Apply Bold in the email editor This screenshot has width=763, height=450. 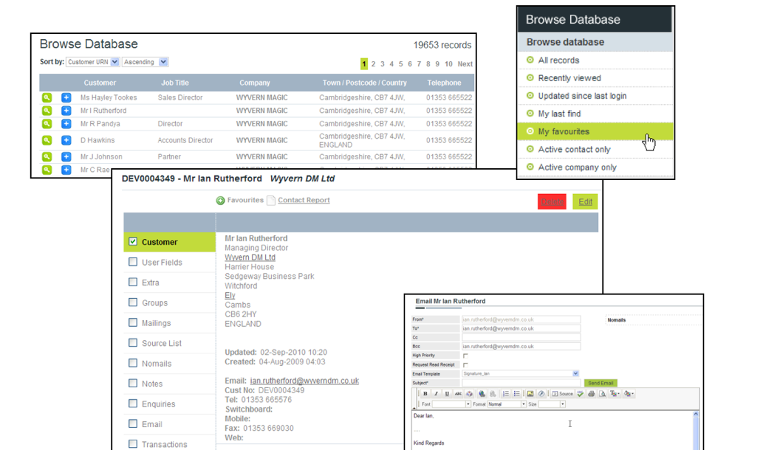pos(425,394)
